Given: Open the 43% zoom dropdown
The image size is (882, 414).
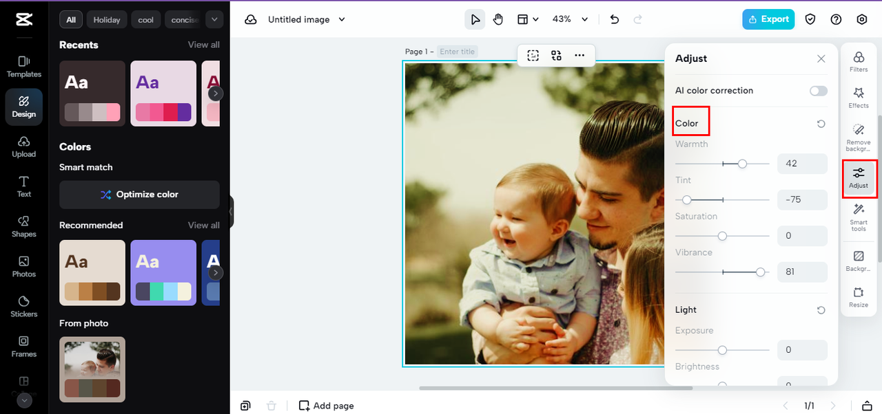Looking at the screenshot, I should click(571, 19).
